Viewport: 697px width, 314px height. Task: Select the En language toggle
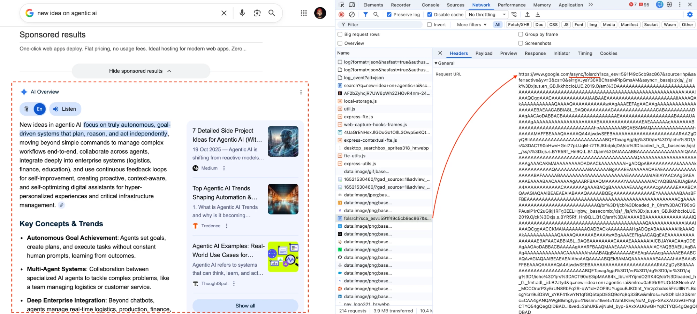40,109
